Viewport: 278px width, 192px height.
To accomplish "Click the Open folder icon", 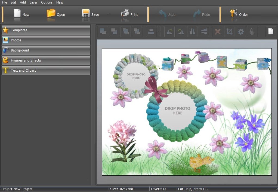I will 51,13.
